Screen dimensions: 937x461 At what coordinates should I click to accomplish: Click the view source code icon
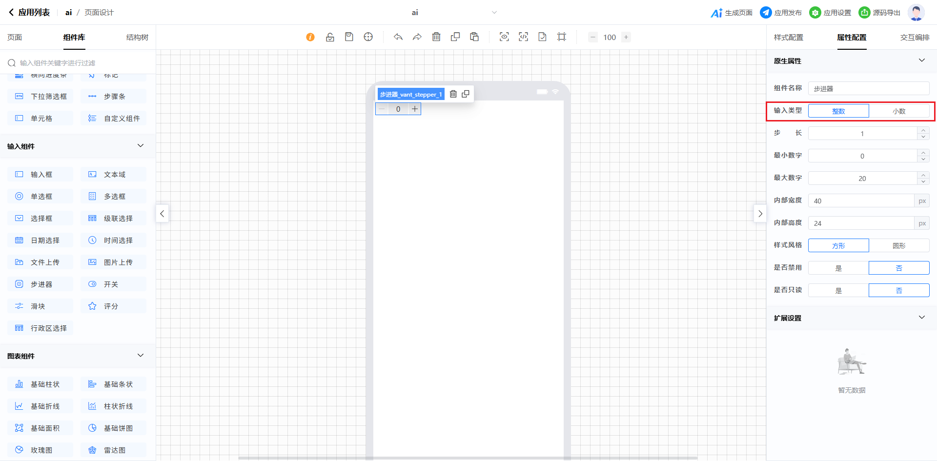[x=523, y=37]
